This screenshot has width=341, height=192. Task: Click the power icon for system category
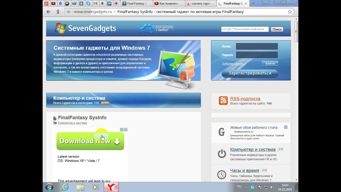click(222, 154)
